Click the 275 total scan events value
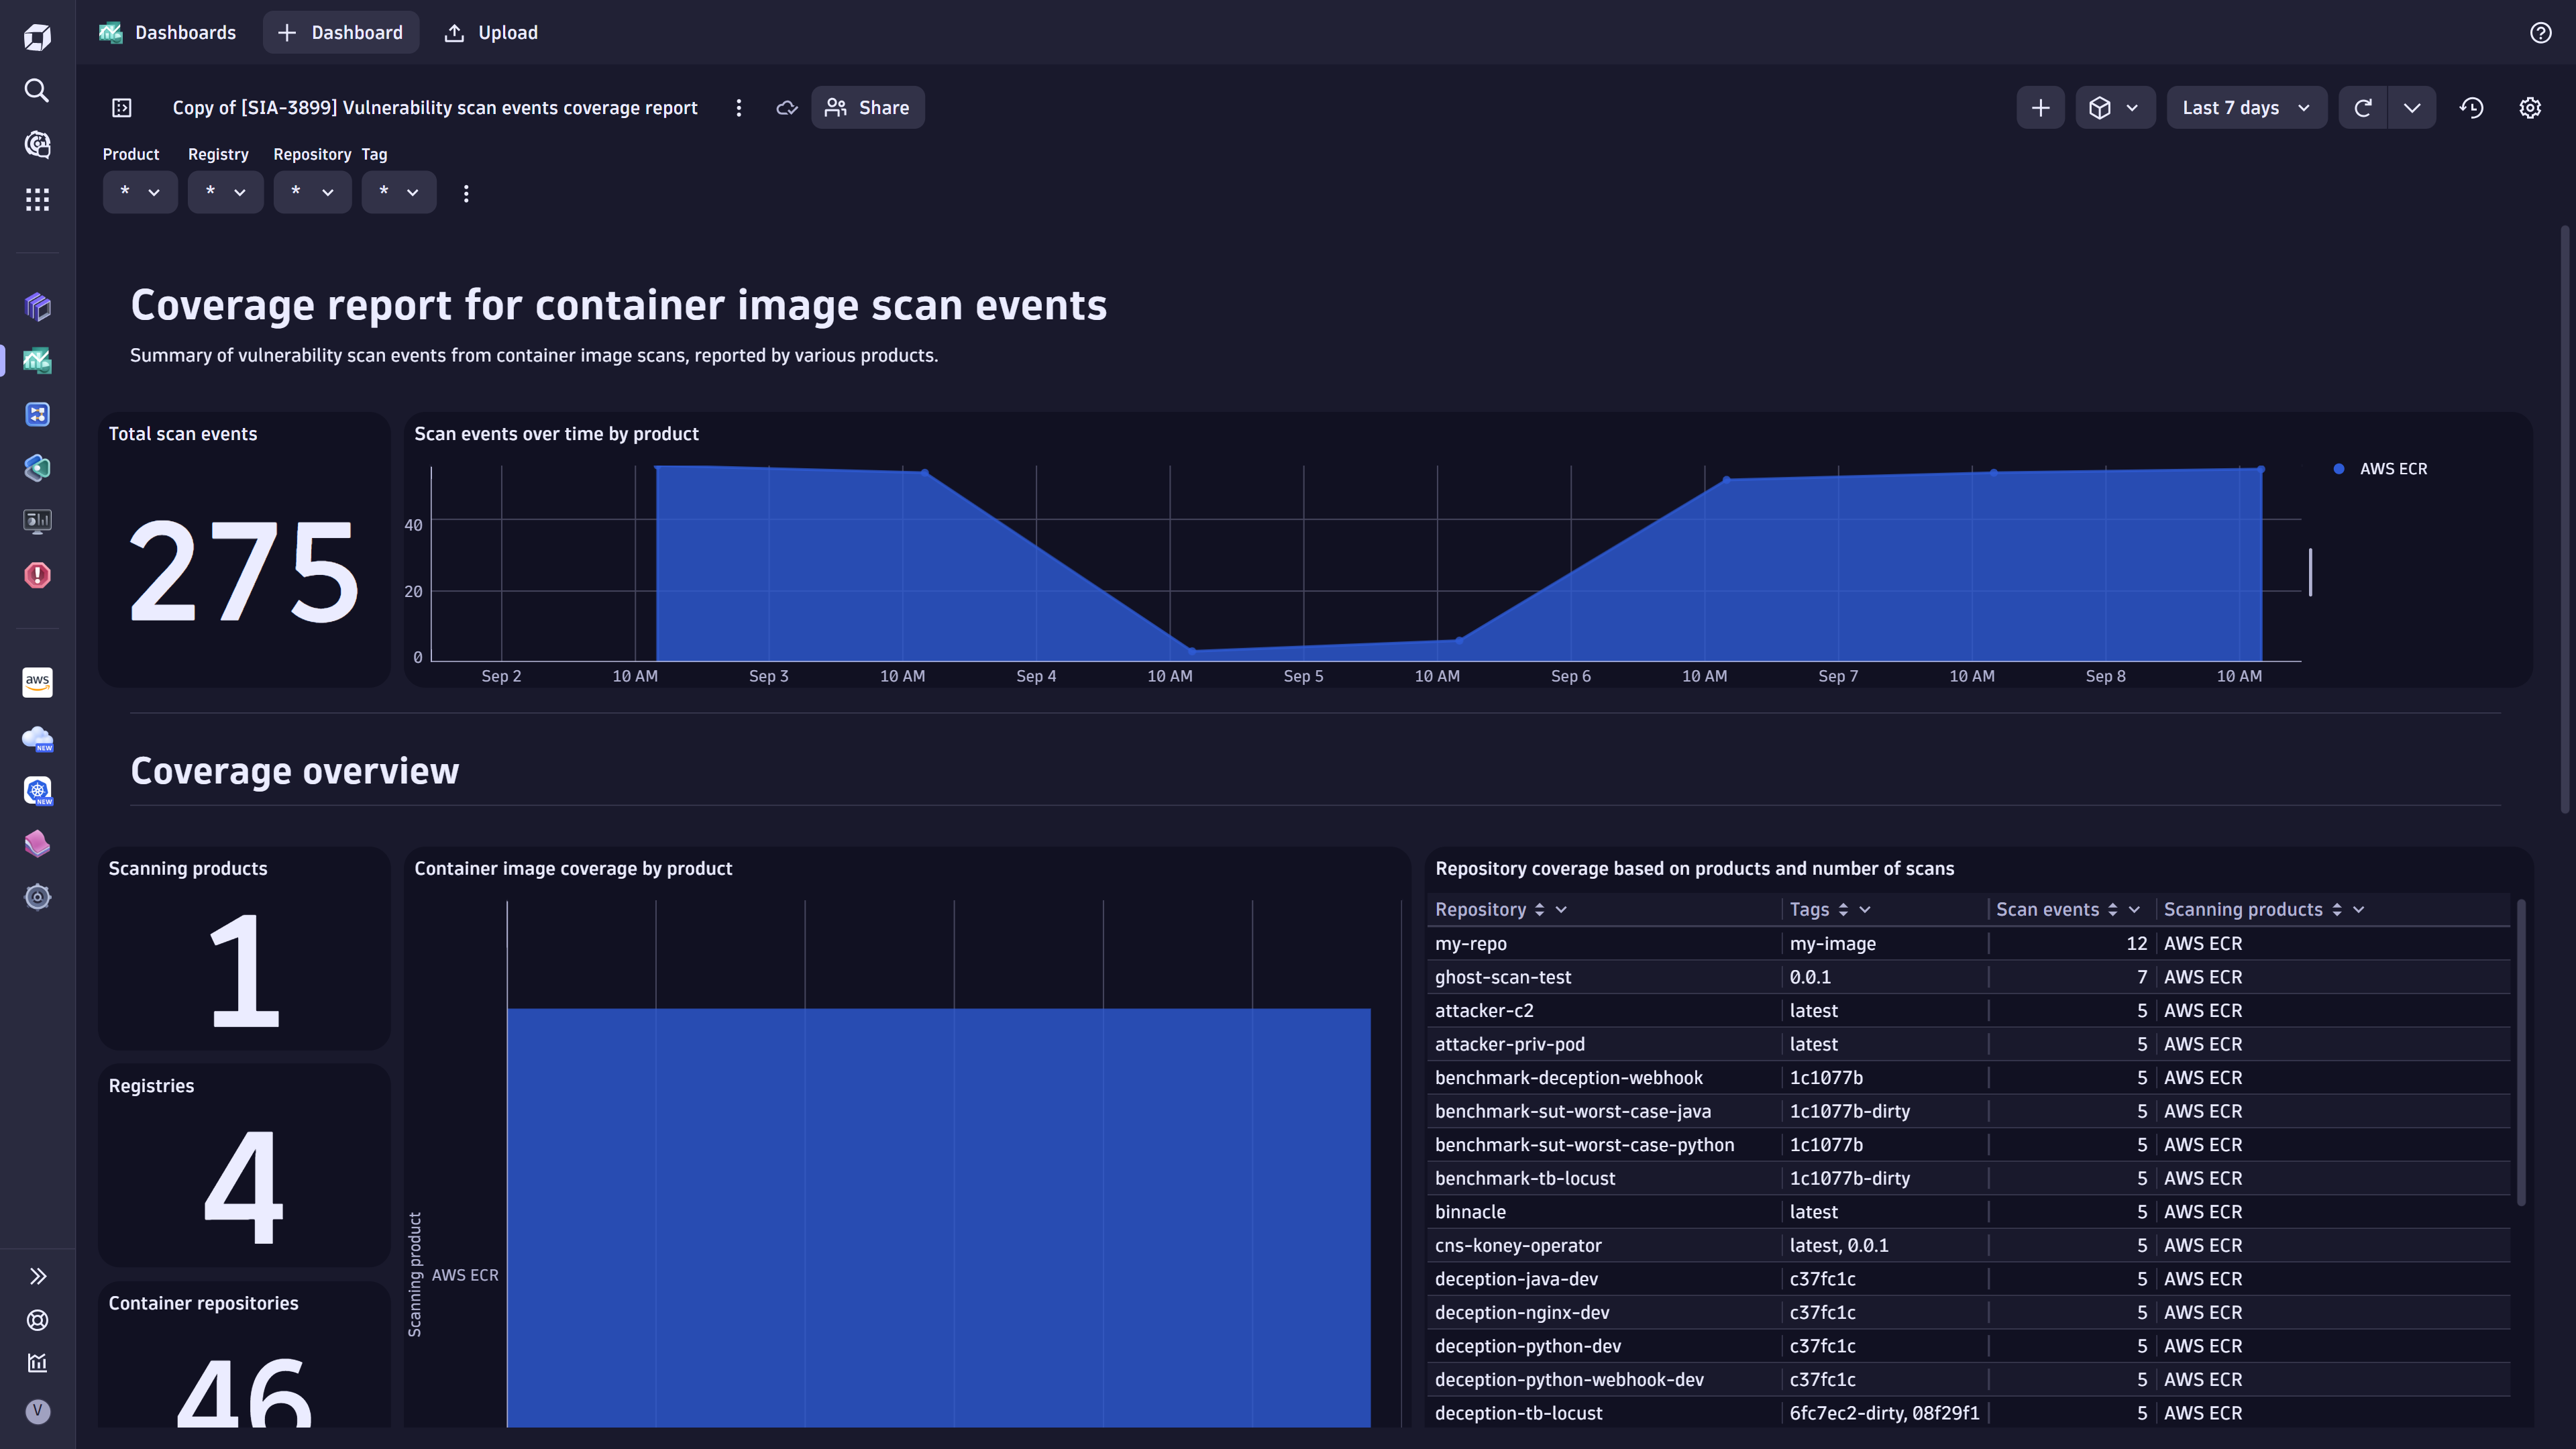The width and height of the screenshot is (2576, 1449). coord(244,572)
